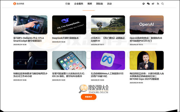Switch to 国际版 in navigation
180x112 pixels.
pyautogui.click(x=99, y=4)
